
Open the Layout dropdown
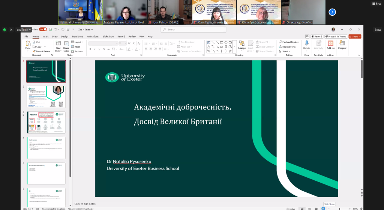(77, 42)
